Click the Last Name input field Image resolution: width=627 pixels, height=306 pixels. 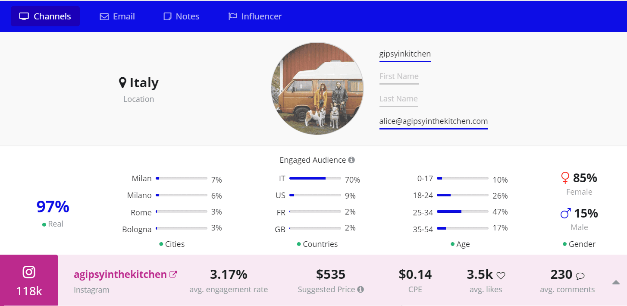click(398, 99)
